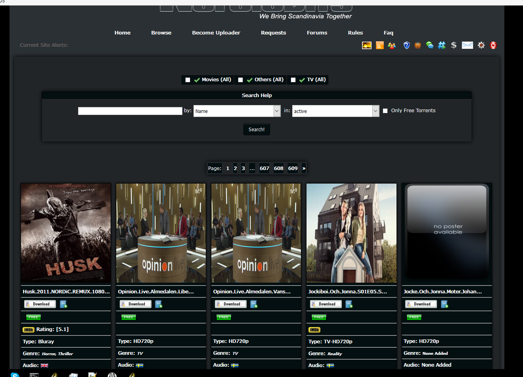Click bookmark icon beside Husk download

click(63, 304)
